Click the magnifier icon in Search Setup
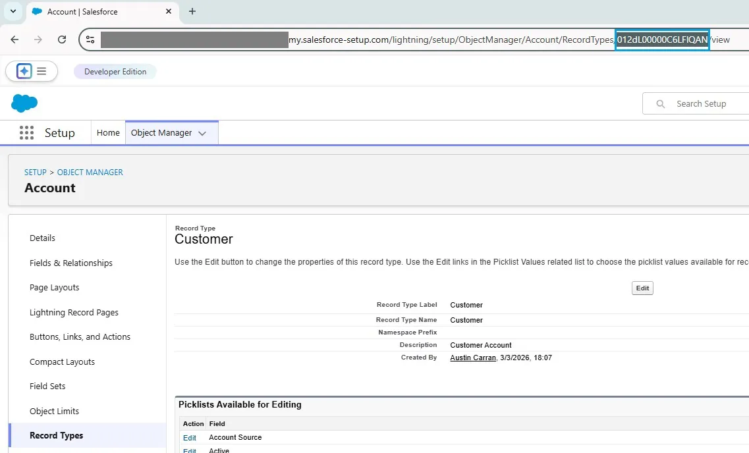 point(660,103)
